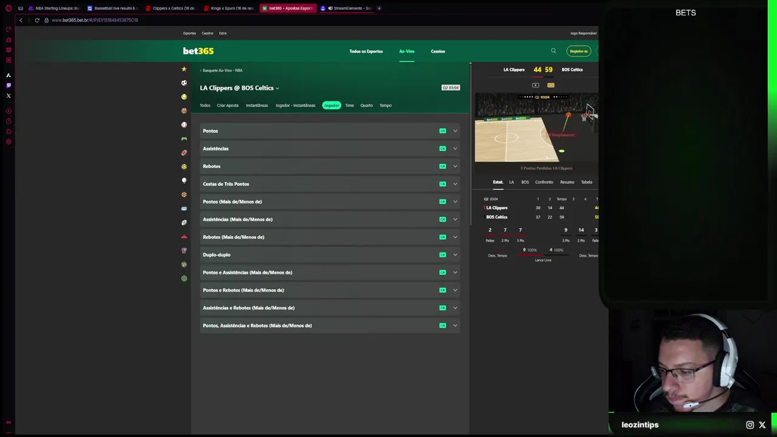This screenshot has height=437, width=777.
Task: Open Confronto stats tab
Action: [x=544, y=182]
